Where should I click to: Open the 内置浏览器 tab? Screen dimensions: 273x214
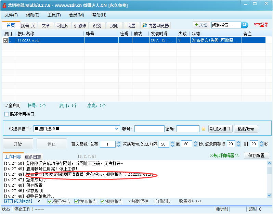[x=155, y=26]
